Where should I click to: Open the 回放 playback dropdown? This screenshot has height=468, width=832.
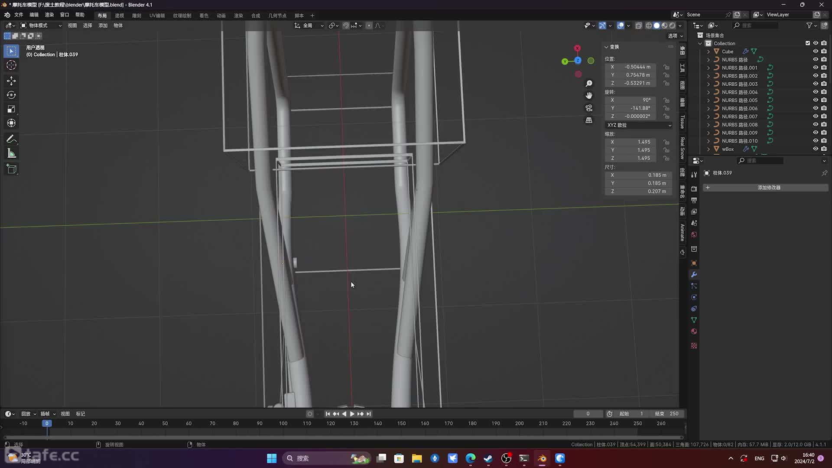click(x=29, y=414)
